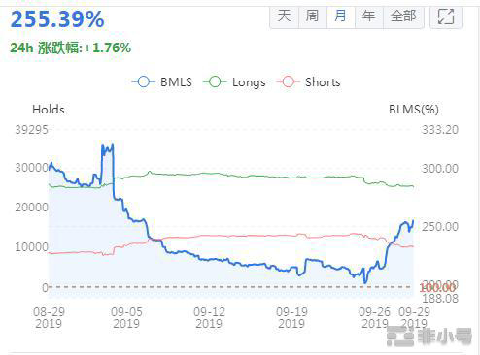The image size is (480, 355).
Task: Click the 09-05 2019 date label
Action: (x=126, y=318)
